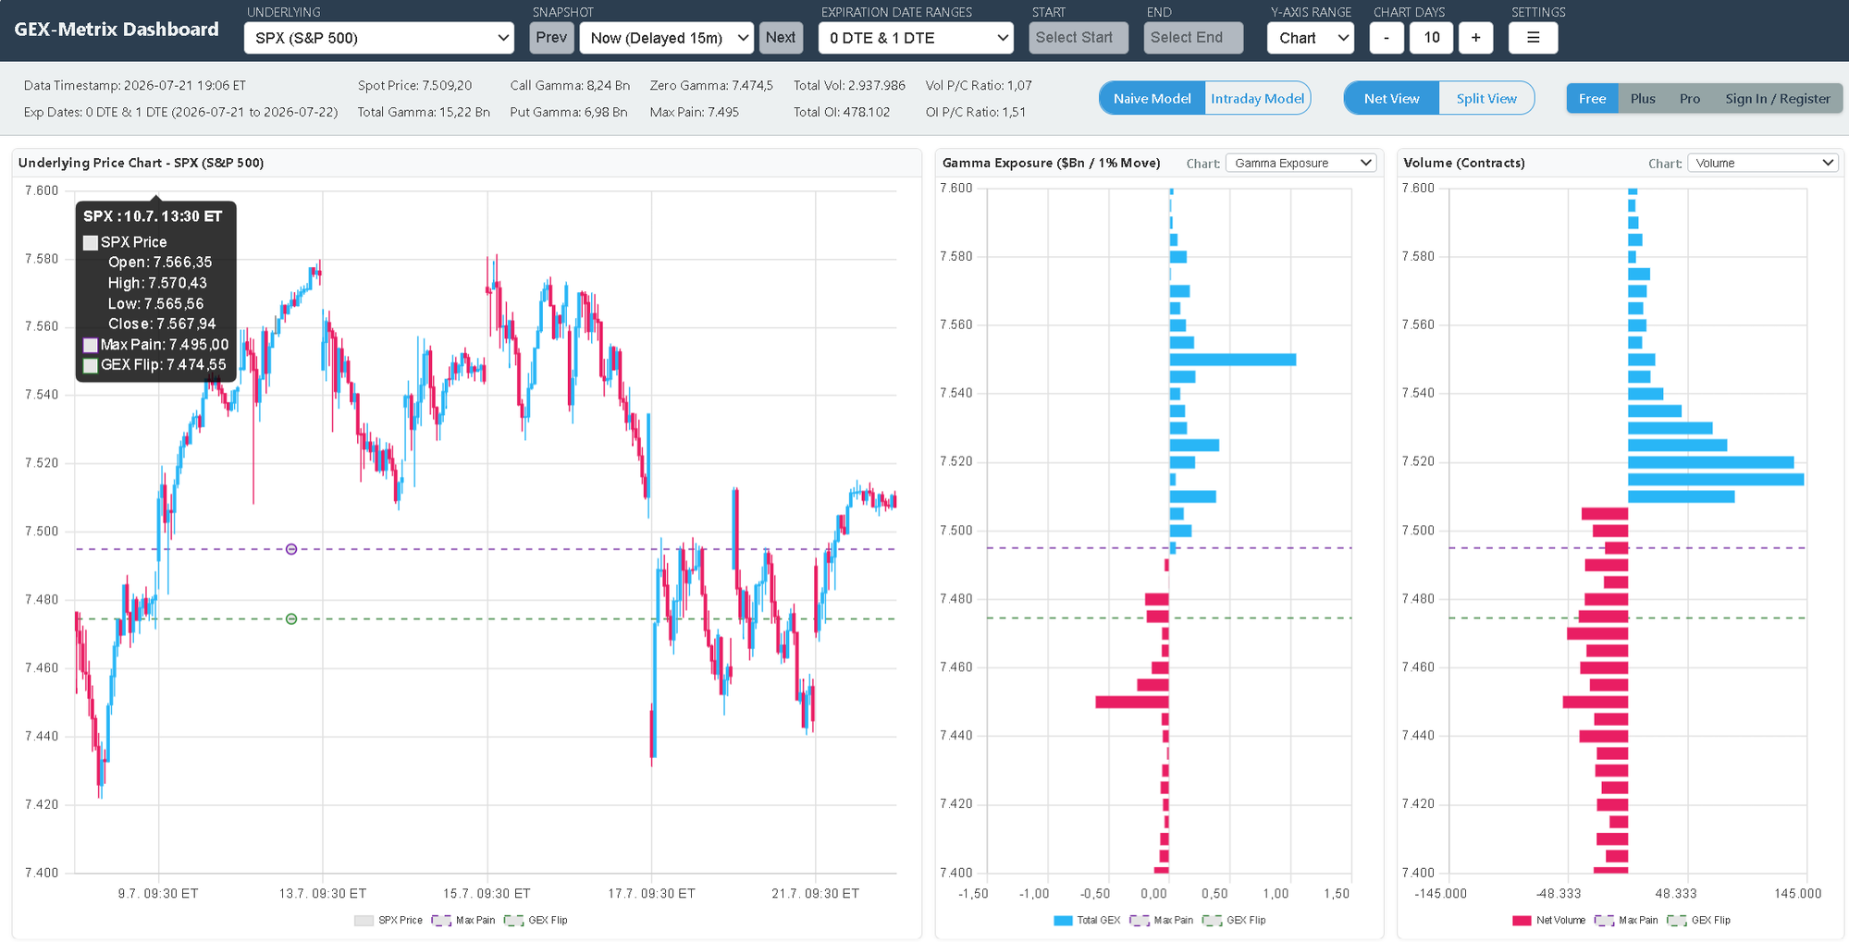Decrease chart days with minus button
Image resolution: width=1849 pixels, height=942 pixels.
pyautogui.click(x=1386, y=38)
